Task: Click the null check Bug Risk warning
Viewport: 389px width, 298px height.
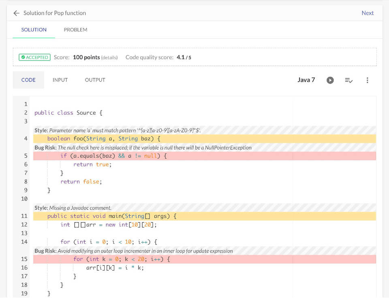Action: (x=143, y=148)
